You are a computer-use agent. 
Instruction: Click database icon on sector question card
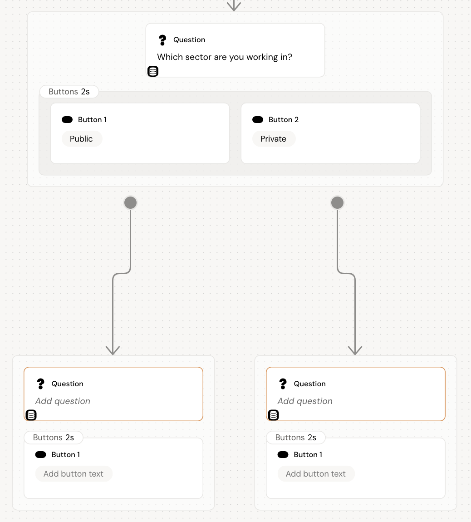pyautogui.click(x=153, y=71)
